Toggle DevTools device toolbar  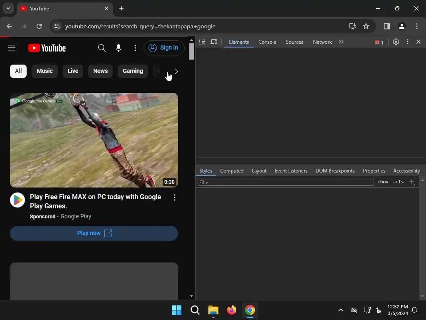click(x=214, y=42)
